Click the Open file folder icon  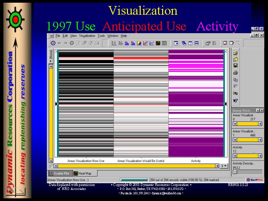(236, 53)
